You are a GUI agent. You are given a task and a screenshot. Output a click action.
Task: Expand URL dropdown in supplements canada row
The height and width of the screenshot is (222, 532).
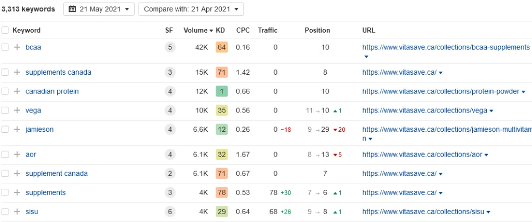[x=441, y=73]
